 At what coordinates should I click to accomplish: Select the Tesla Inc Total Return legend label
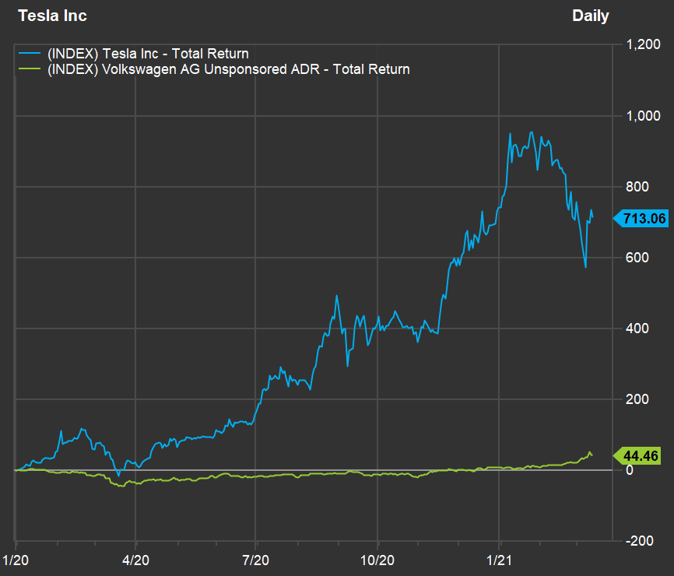[x=148, y=54]
